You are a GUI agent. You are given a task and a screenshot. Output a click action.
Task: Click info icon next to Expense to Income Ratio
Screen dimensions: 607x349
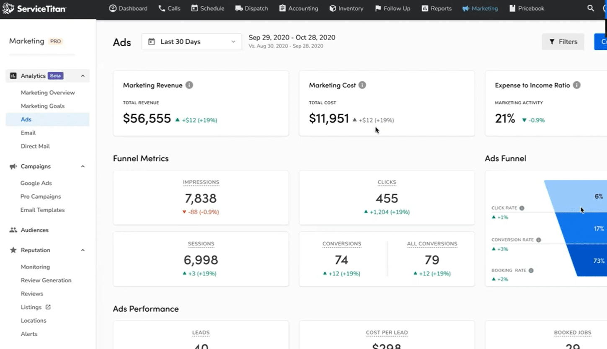pos(577,85)
